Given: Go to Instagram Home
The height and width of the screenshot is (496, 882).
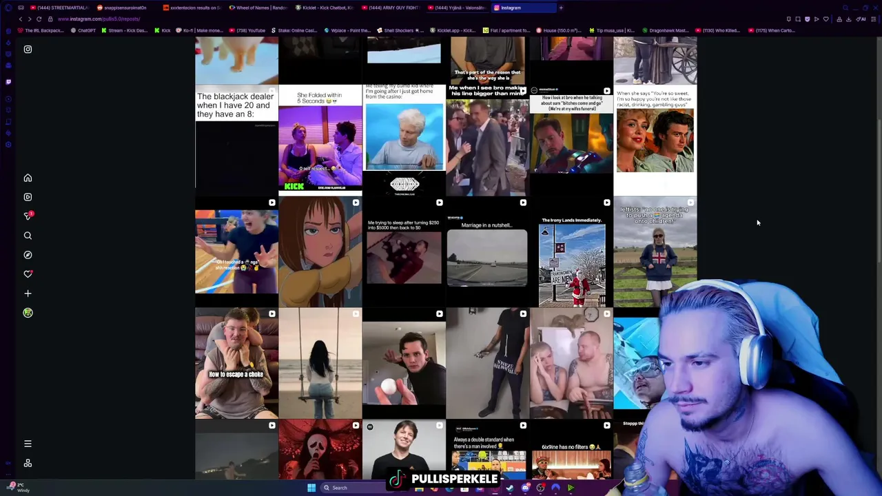Looking at the screenshot, I should (x=28, y=178).
